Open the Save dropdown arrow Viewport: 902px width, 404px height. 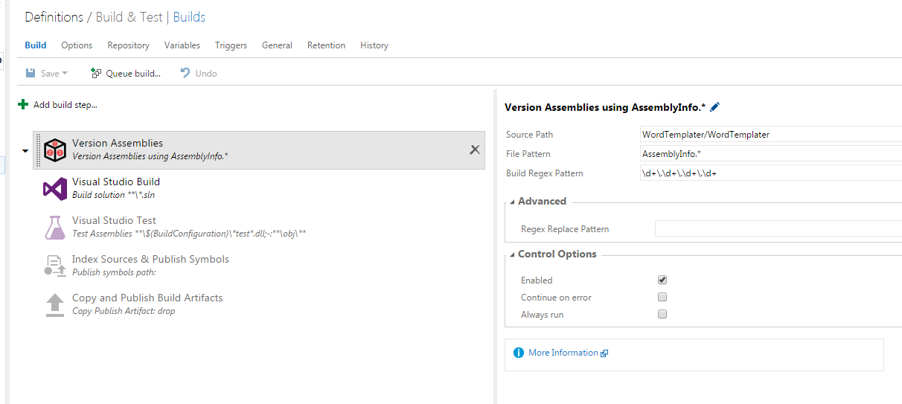(65, 74)
